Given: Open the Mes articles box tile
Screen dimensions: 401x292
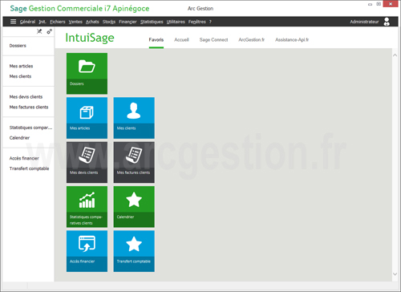Looking at the screenshot, I should click(87, 118).
